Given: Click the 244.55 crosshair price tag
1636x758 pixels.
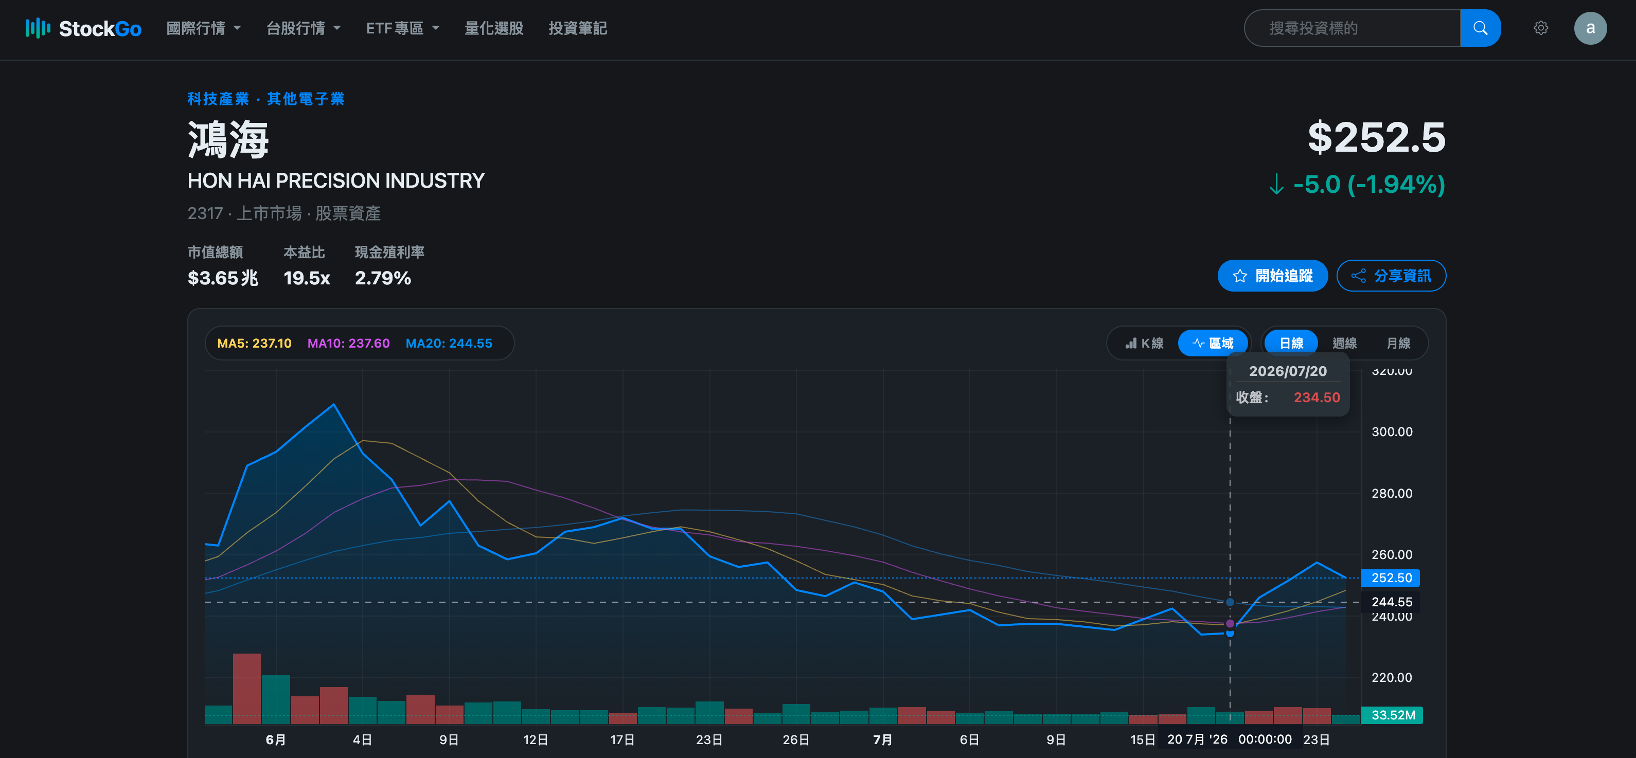Looking at the screenshot, I should (x=1391, y=602).
